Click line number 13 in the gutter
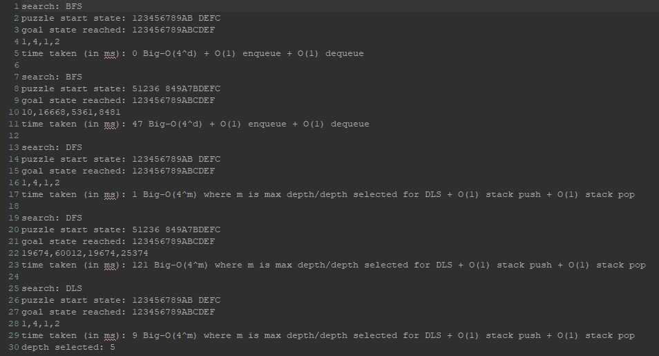659x356 pixels. (13, 147)
